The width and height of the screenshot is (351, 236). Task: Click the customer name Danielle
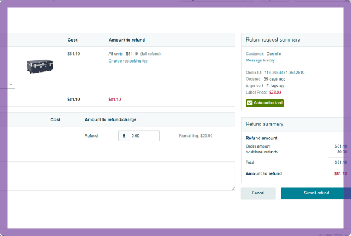click(x=282, y=53)
